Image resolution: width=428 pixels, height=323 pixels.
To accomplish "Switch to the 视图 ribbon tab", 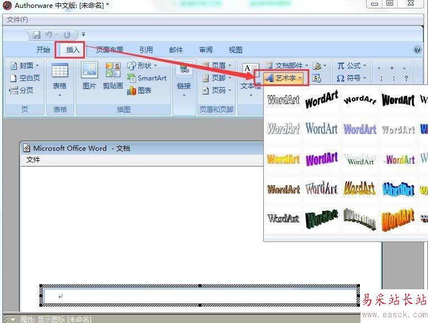I will tap(236, 50).
